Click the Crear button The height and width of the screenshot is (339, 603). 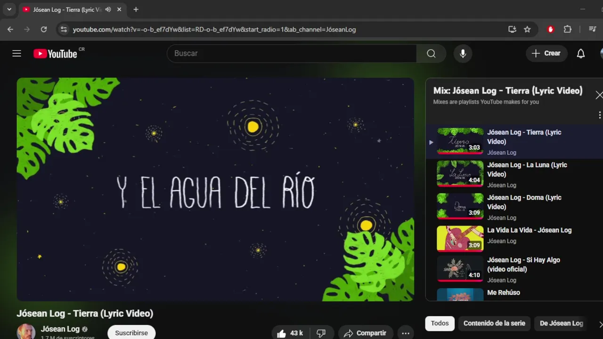coord(546,54)
